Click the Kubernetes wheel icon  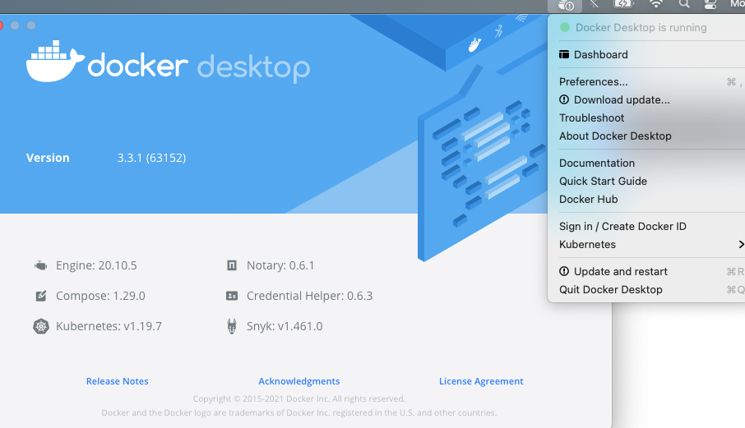[x=41, y=326]
